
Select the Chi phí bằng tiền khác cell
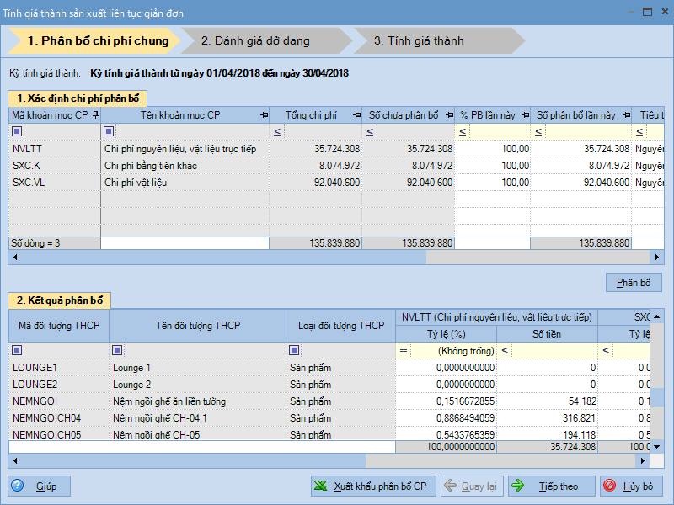pyautogui.click(x=185, y=166)
